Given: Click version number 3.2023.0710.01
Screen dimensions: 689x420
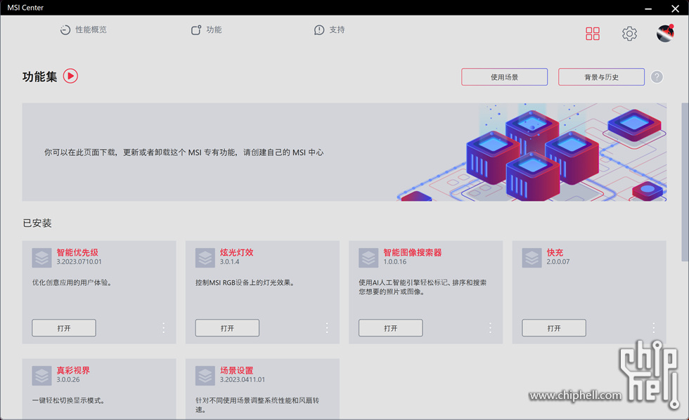Looking at the screenshot, I should pyautogui.click(x=79, y=262).
